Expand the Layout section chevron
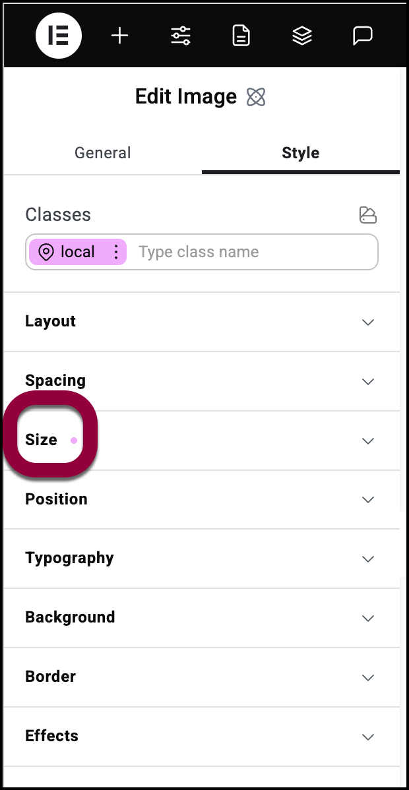Viewport: 409px width, 790px height. point(368,322)
